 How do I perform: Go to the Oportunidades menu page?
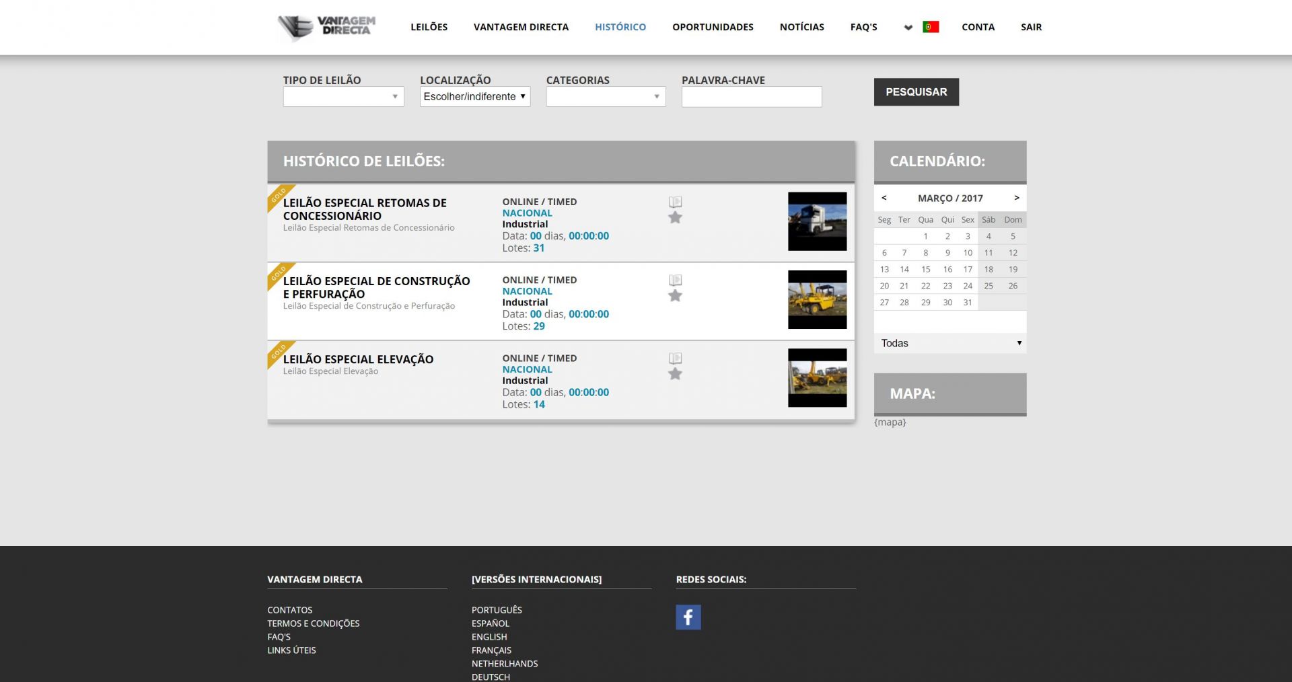coord(713,27)
